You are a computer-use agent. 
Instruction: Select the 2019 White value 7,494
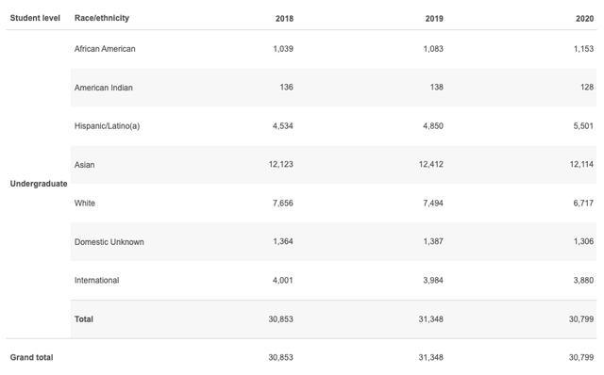433,203
